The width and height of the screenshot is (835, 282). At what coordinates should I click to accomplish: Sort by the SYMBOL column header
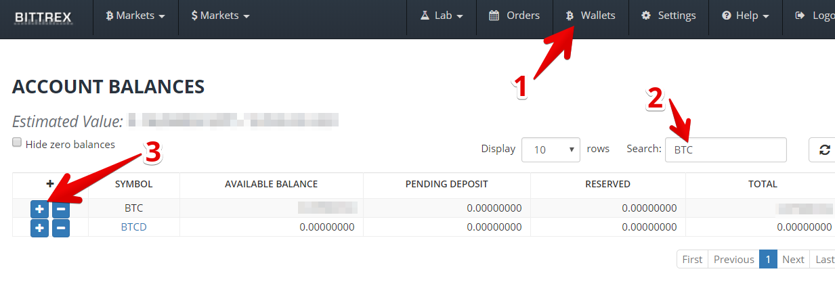(133, 184)
